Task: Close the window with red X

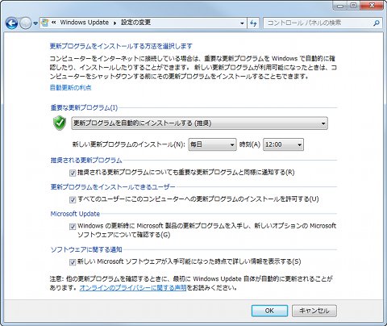Action: coord(372,6)
